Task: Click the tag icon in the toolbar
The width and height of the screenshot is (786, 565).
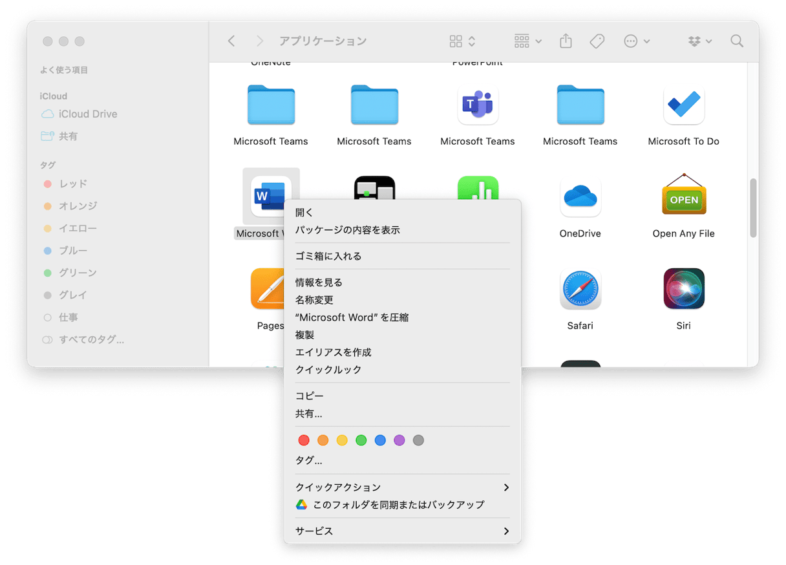Action: pos(597,41)
